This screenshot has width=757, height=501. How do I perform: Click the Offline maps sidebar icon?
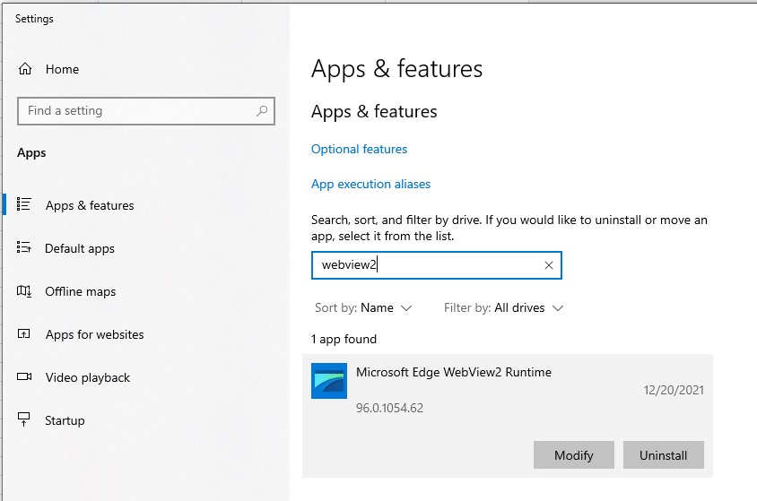[23, 290]
